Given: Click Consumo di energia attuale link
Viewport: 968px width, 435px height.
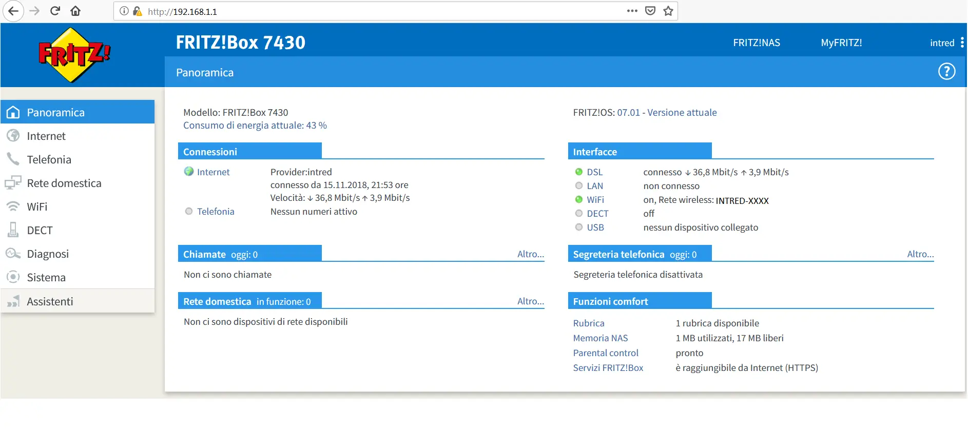Looking at the screenshot, I should 255,126.
